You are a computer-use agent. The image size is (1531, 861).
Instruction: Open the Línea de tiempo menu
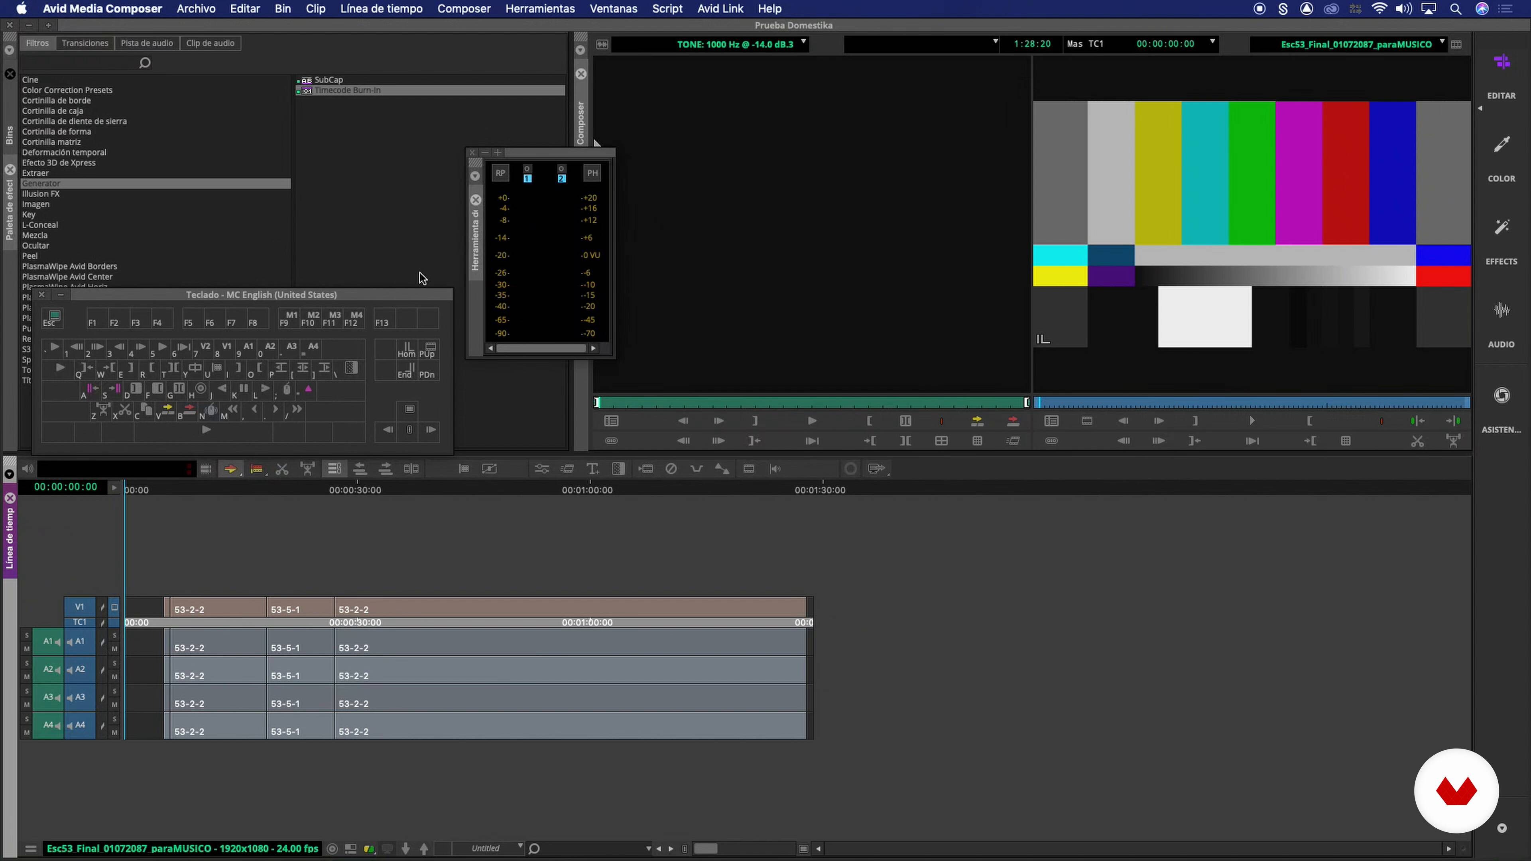tap(382, 9)
